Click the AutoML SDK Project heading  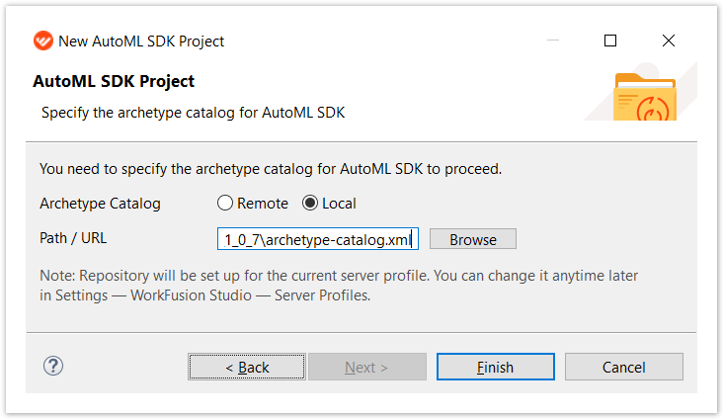click(114, 81)
